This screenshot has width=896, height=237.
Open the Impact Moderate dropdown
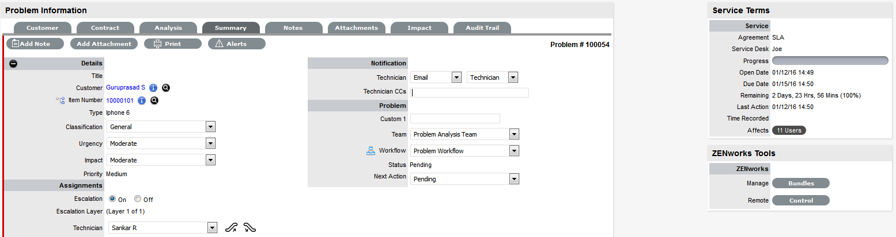pos(162,160)
